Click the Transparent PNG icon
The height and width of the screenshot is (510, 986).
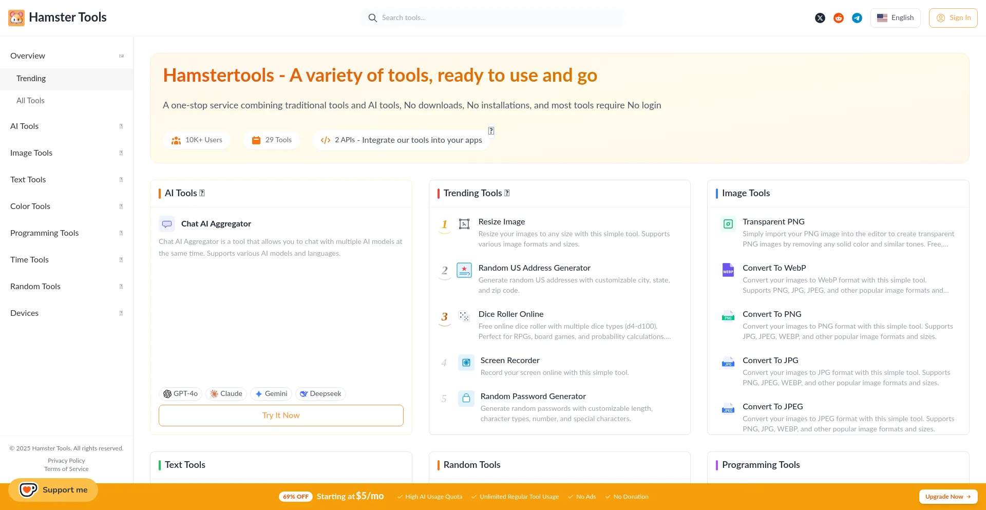(x=728, y=224)
